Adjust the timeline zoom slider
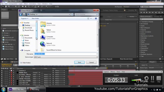 pos(74,86)
